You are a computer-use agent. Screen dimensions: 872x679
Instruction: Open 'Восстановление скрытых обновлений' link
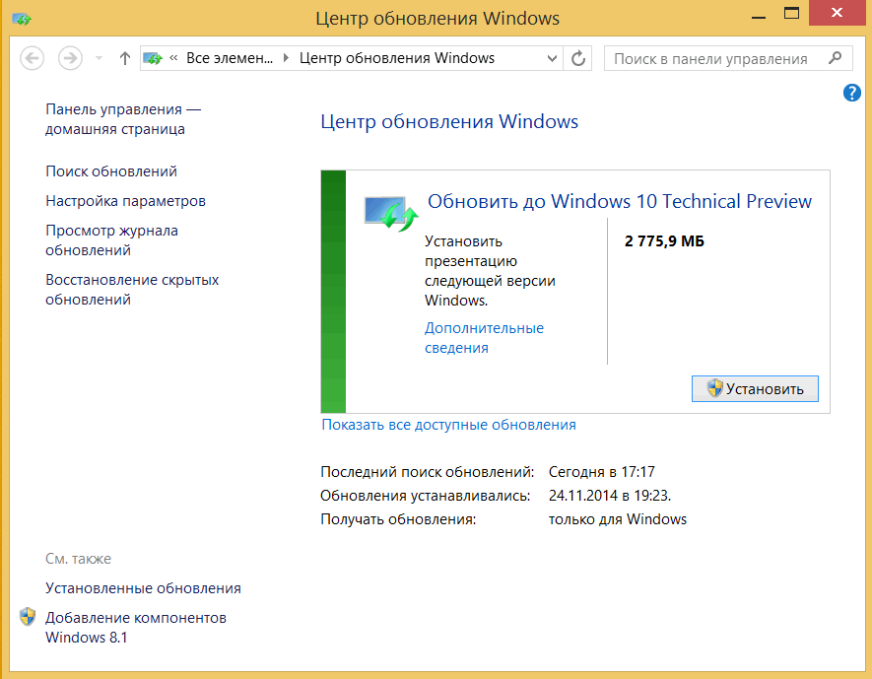[132, 289]
